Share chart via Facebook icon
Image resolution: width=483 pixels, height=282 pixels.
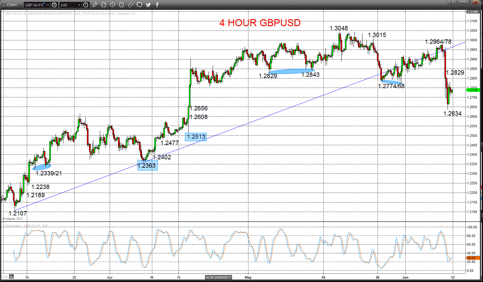tap(157, 5)
